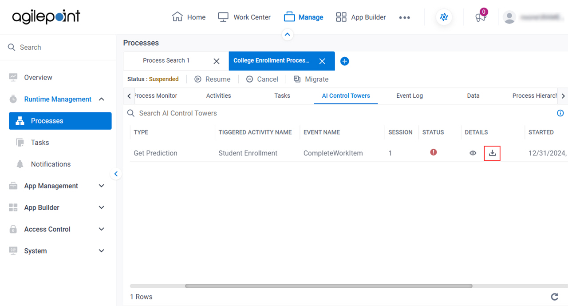Image resolution: width=568 pixels, height=306 pixels.
Task: Click the Get Prediction cell
Action: [x=155, y=153]
